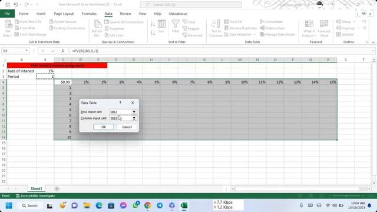This screenshot has width=377, height=212.
Task: Click Queries & Connections
Action: (x=124, y=22)
